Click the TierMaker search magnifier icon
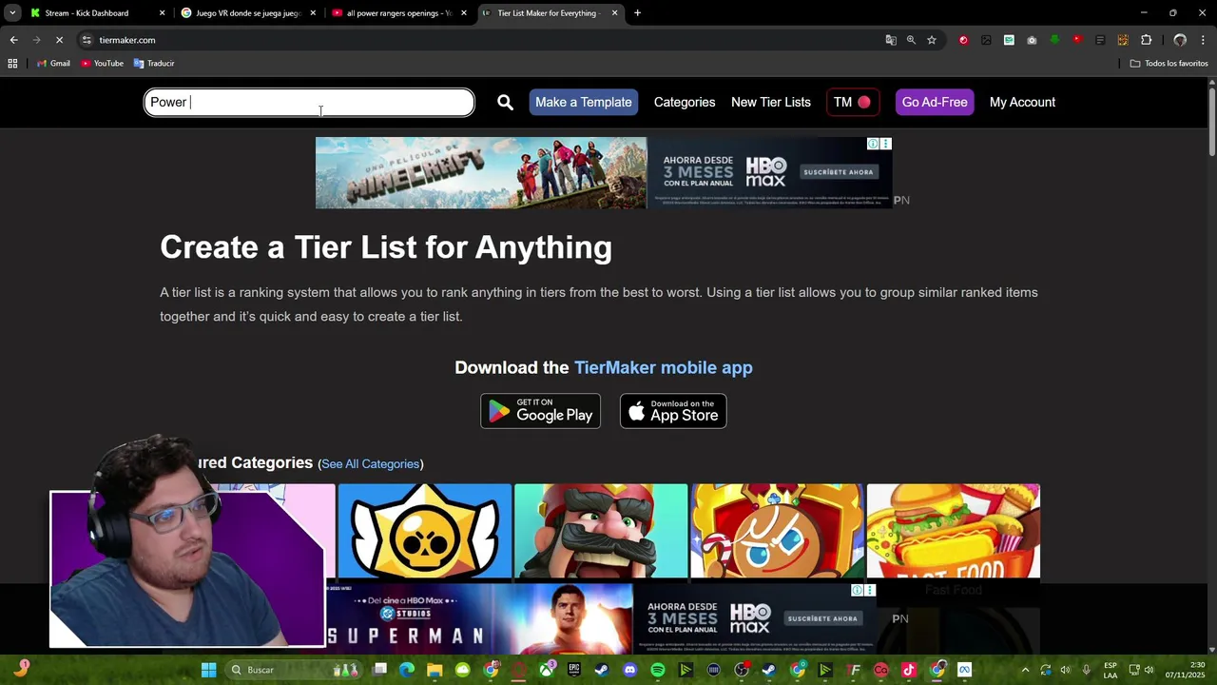The height and width of the screenshot is (685, 1217). (505, 102)
